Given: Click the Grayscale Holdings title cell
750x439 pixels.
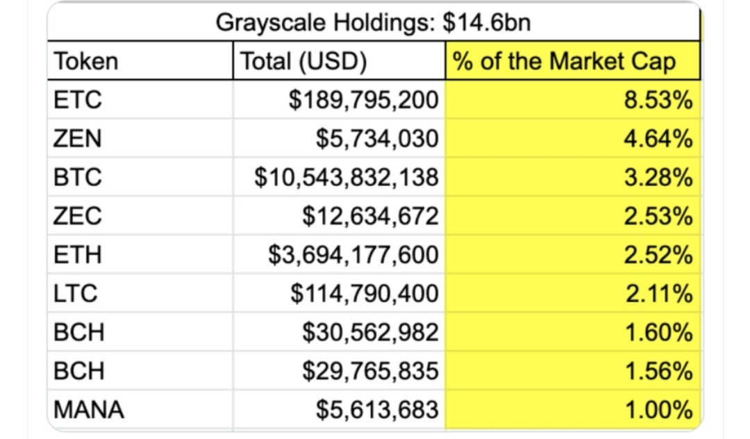Looking at the screenshot, I should click(x=374, y=22).
